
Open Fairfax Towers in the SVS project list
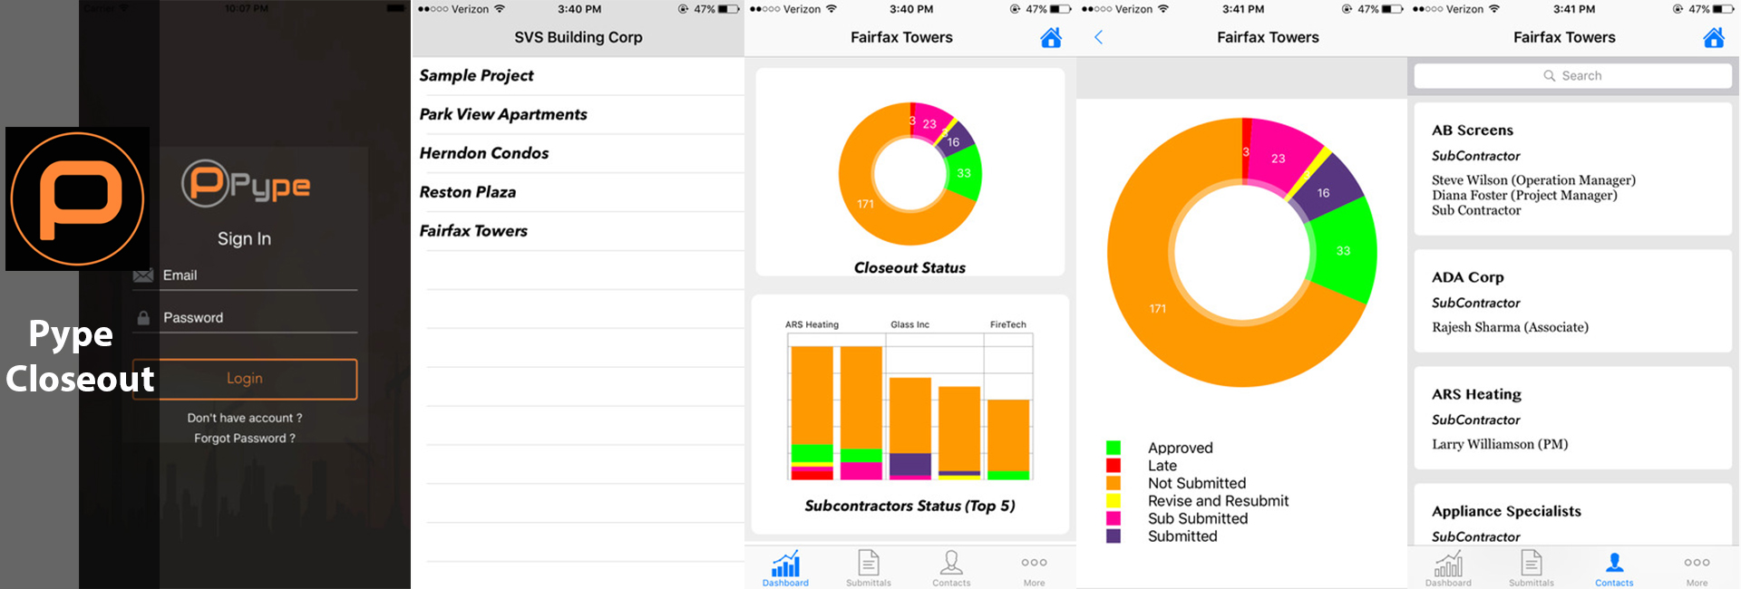coord(579,232)
